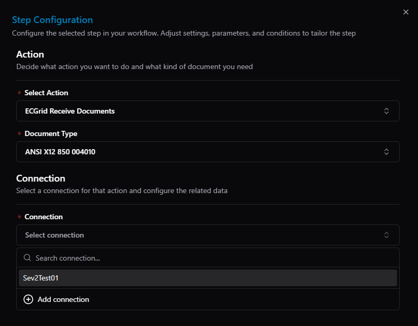Click the Action section heading
This screenshot has width=418, height=326.
coord(30,54)
